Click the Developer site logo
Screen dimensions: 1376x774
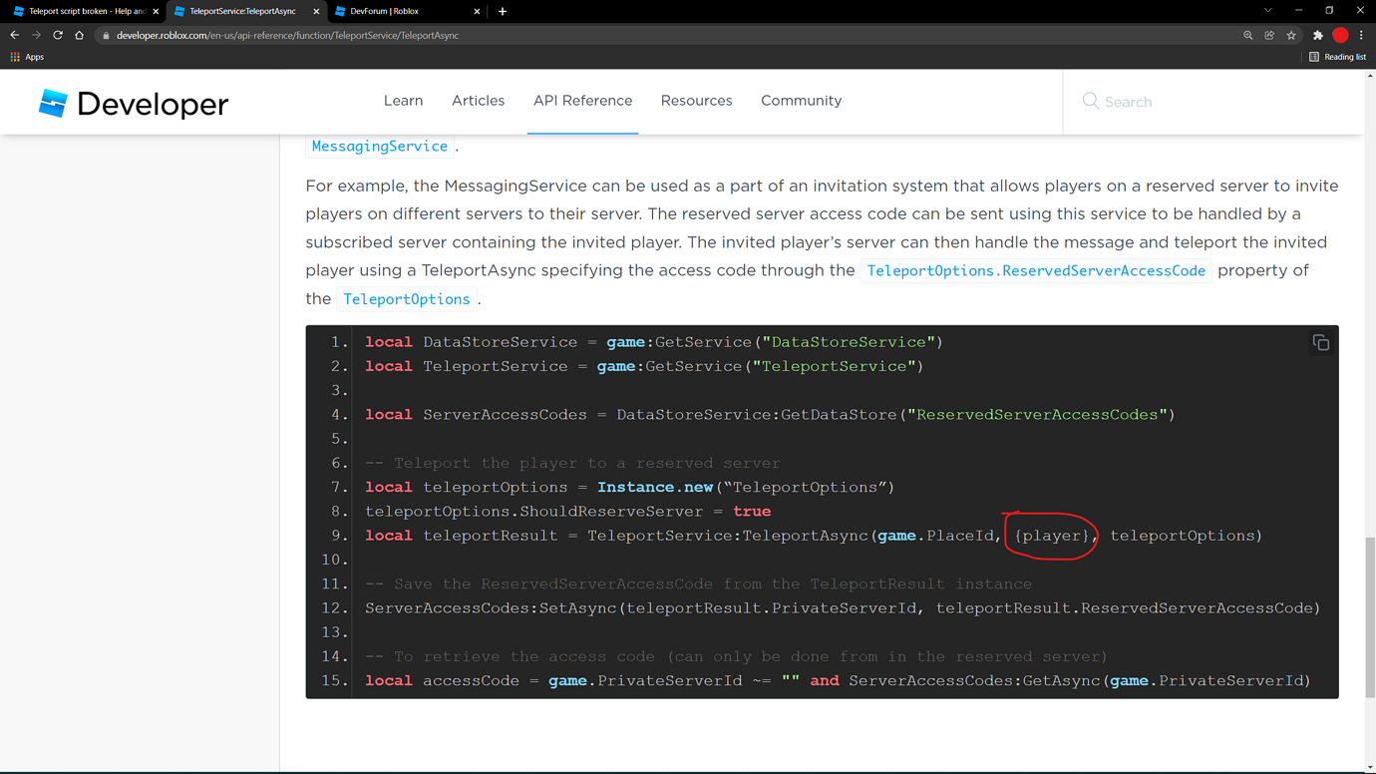[x=132, y=102]
